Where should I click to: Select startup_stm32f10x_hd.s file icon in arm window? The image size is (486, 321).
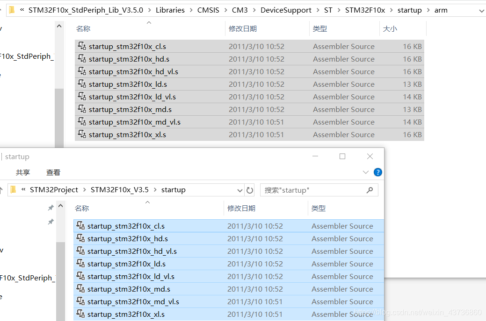[x=82, y=59]
